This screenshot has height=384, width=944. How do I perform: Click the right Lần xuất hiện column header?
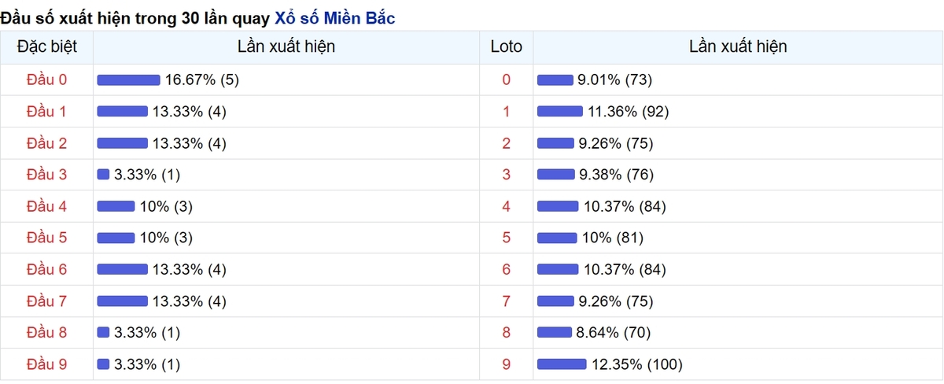coord(738,46)
